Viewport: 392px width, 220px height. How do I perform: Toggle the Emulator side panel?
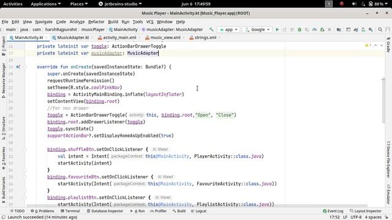(388, 194)
